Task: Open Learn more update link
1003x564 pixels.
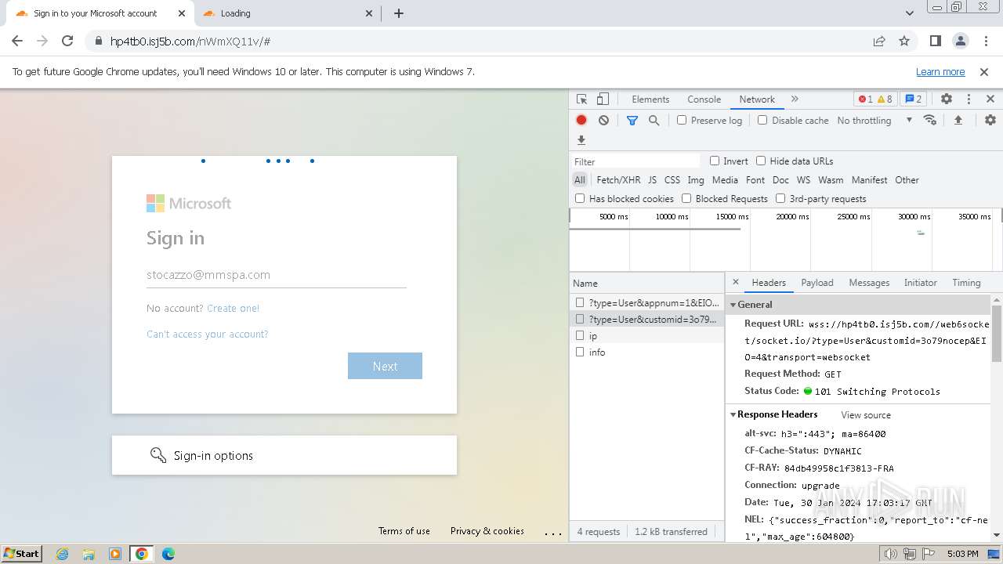Action: point(940,71)
